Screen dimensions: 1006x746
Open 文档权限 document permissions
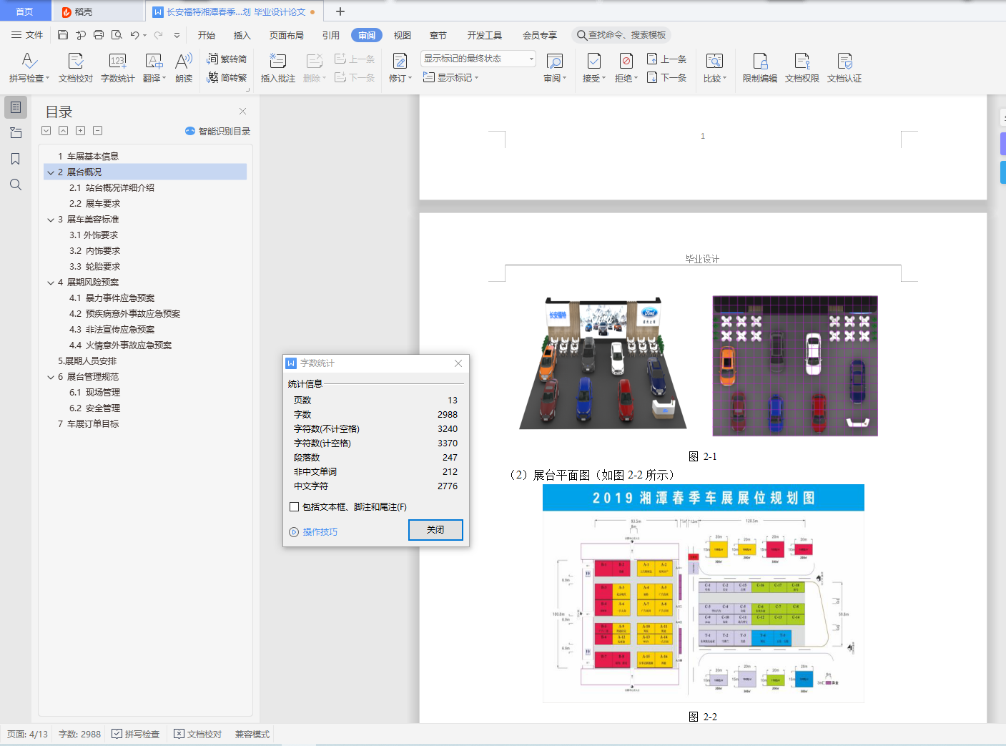coord(802,68)
